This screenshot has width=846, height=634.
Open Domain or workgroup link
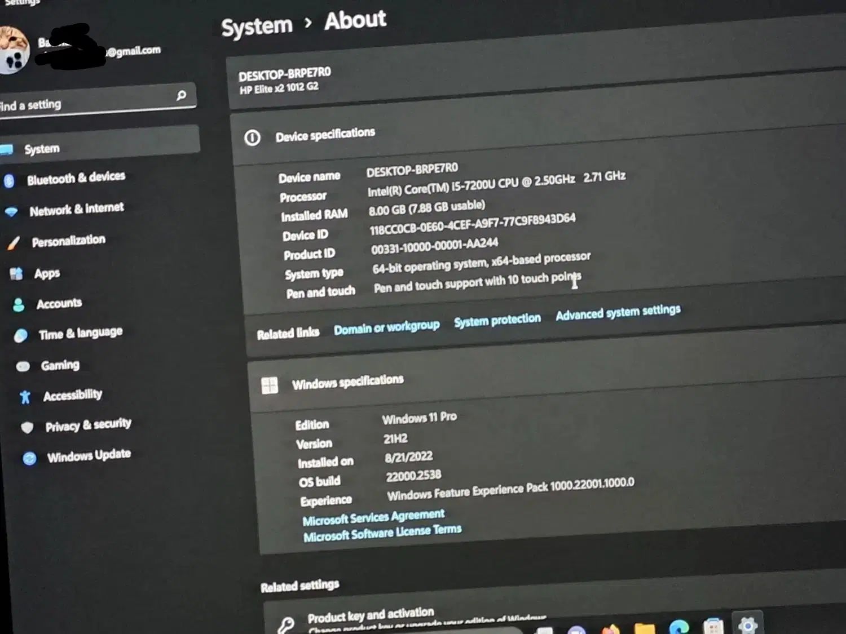pos(386,327)
